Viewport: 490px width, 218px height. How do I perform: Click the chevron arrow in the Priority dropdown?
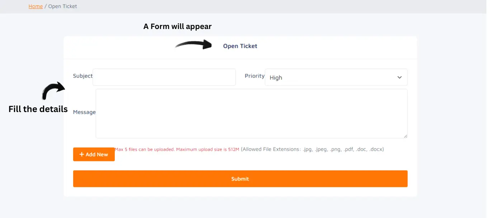click(400, 77)
